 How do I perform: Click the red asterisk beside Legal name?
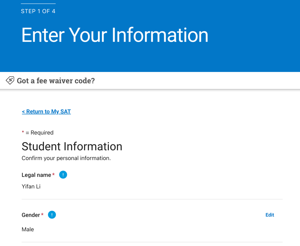53,174
